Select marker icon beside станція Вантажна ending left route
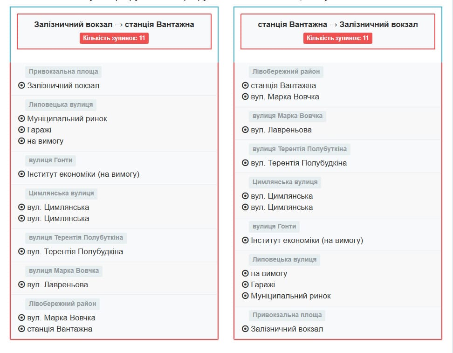 click(x=21, y=329)
